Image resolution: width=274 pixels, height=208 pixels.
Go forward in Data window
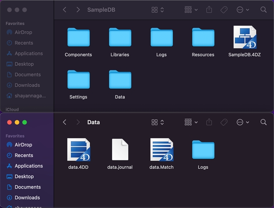pos(78,122)
